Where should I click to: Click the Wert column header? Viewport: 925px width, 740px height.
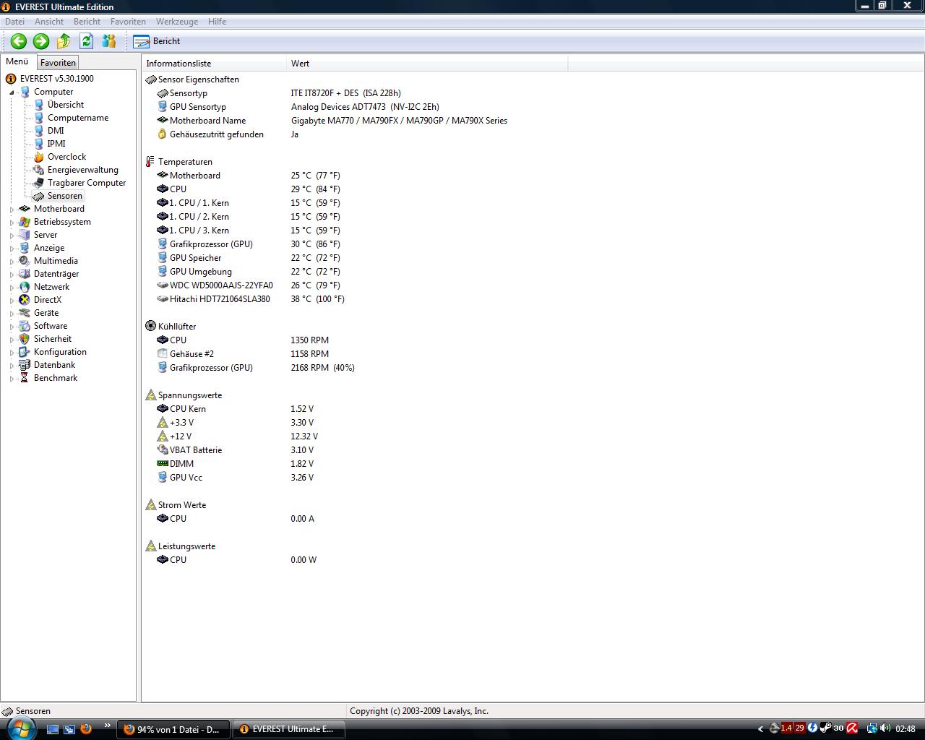[427, 64]
